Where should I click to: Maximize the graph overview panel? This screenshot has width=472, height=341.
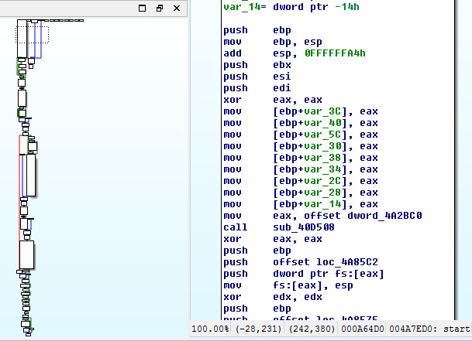(142, 8)
